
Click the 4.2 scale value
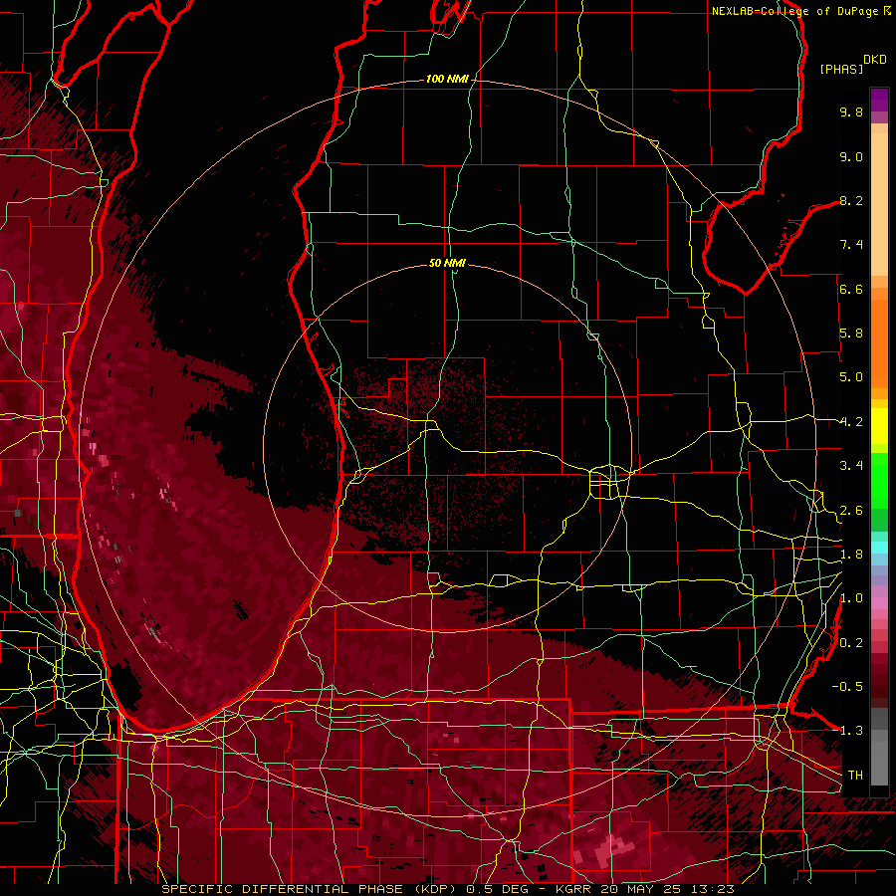coord(851,422)
